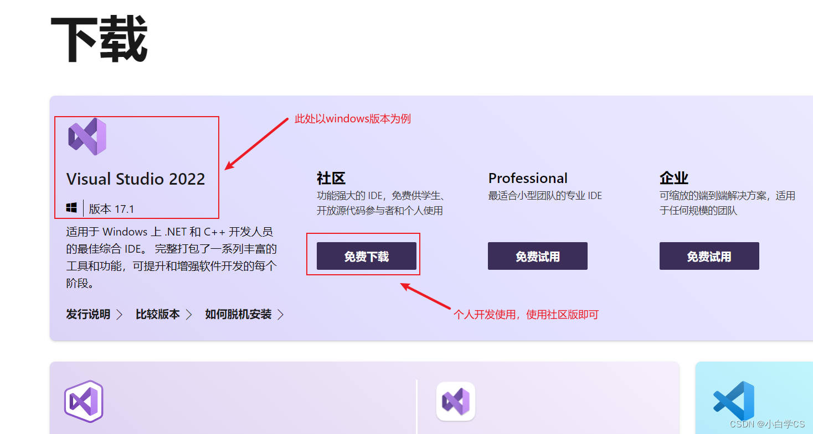Open the 比较版本 link
The width and height of the screenshot is (813, 434).
(158, 315)
